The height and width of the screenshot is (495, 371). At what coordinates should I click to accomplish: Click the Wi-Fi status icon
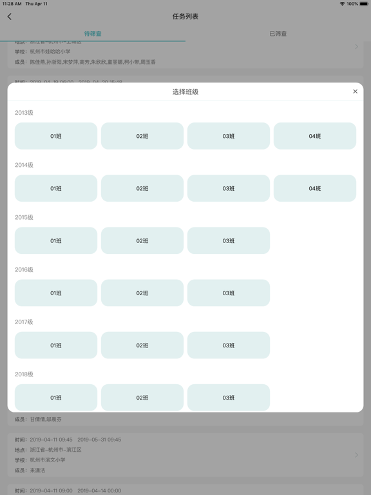(342, 4)
